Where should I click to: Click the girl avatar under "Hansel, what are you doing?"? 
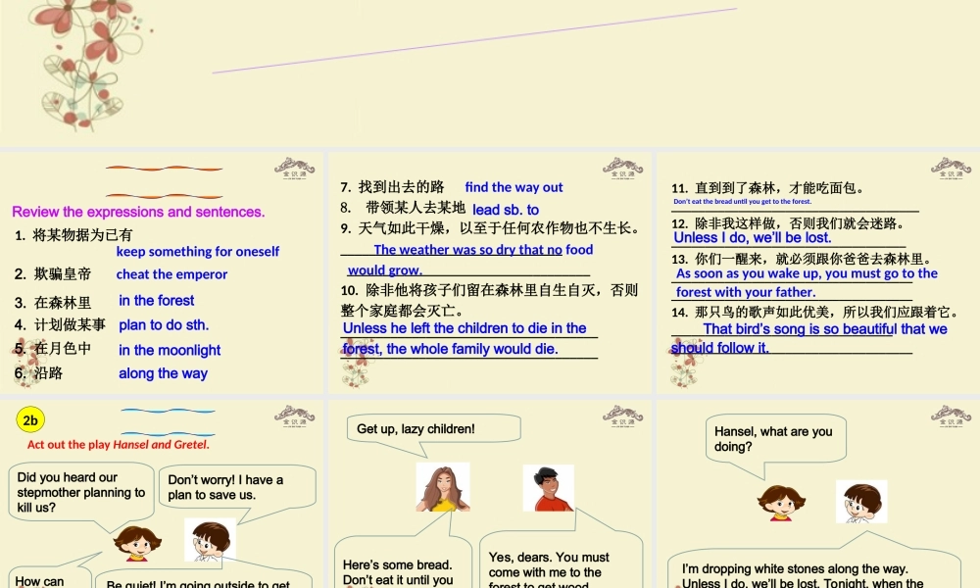(781, 501)
